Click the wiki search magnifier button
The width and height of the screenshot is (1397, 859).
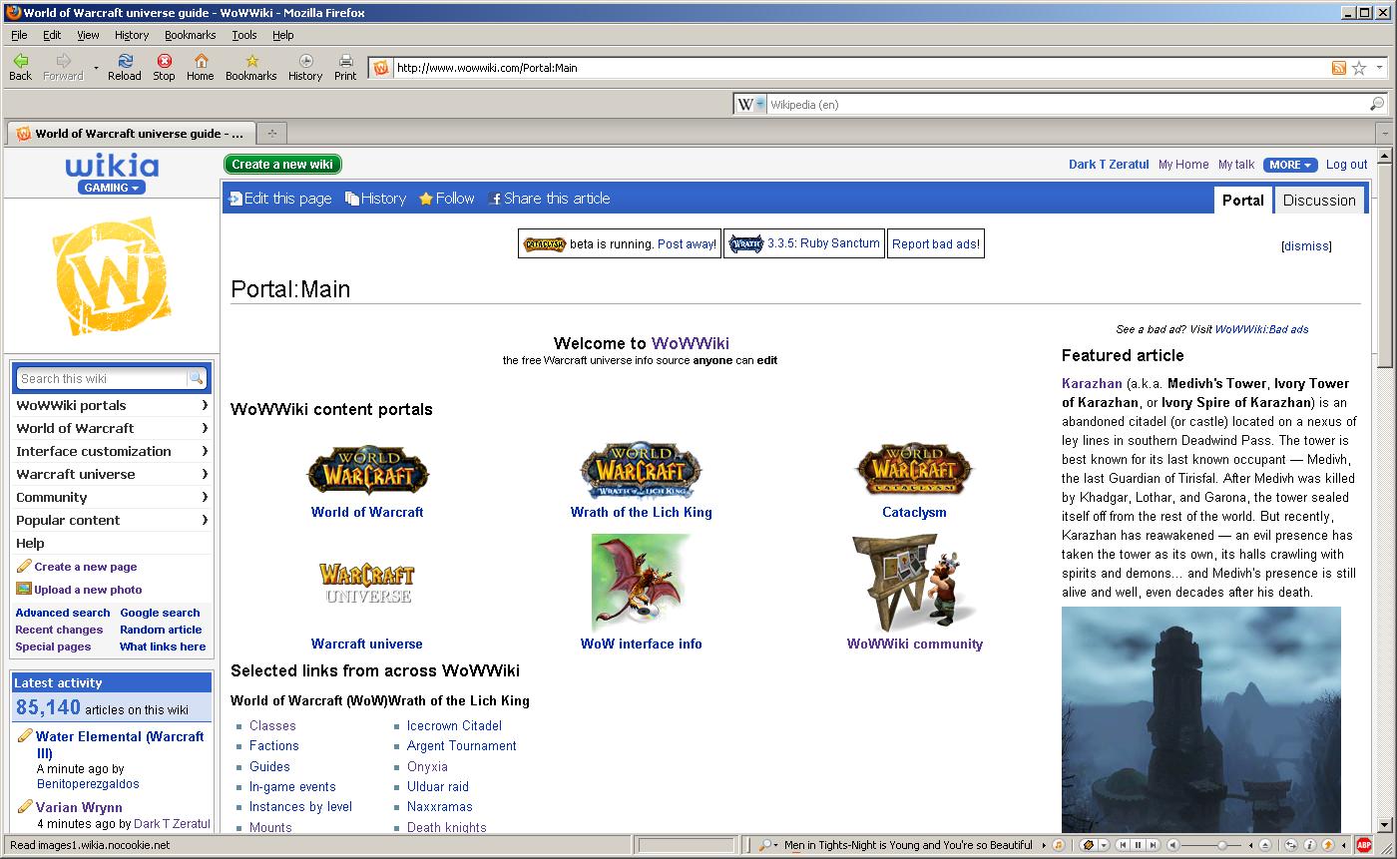click(x=197, y=378)
